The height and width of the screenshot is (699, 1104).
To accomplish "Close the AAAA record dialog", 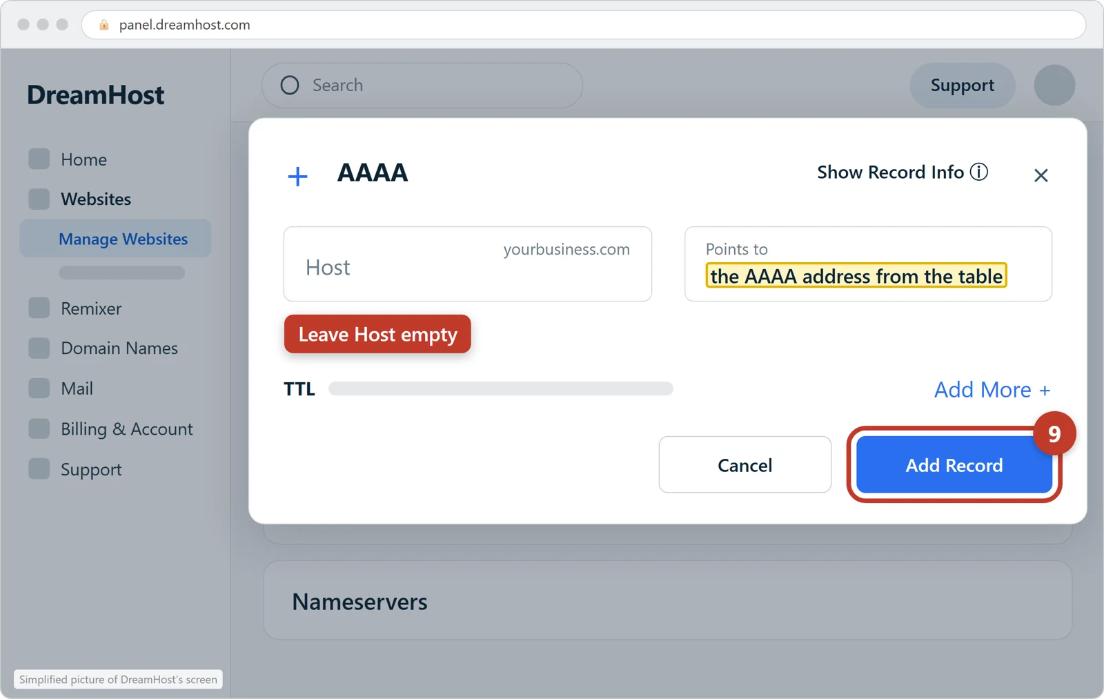I will click(1041, 175).
